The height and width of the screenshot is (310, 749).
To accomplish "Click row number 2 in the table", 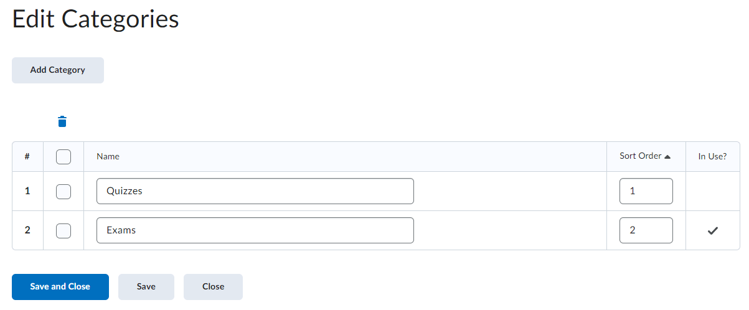I will [x=27, y=230].
